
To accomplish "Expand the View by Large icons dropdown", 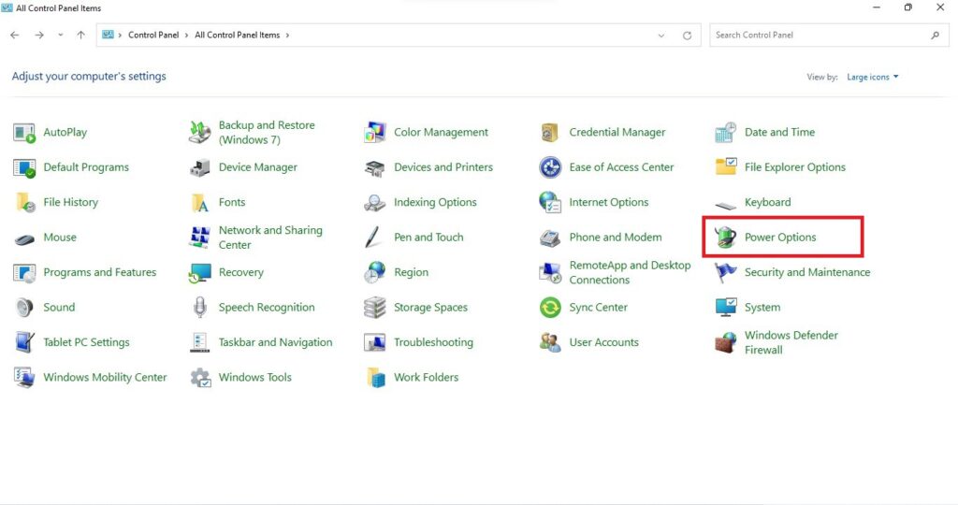I will pyautogui.click(x=872, y=77).
